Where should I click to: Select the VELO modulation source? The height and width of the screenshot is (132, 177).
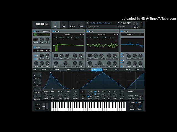point(130,70)
